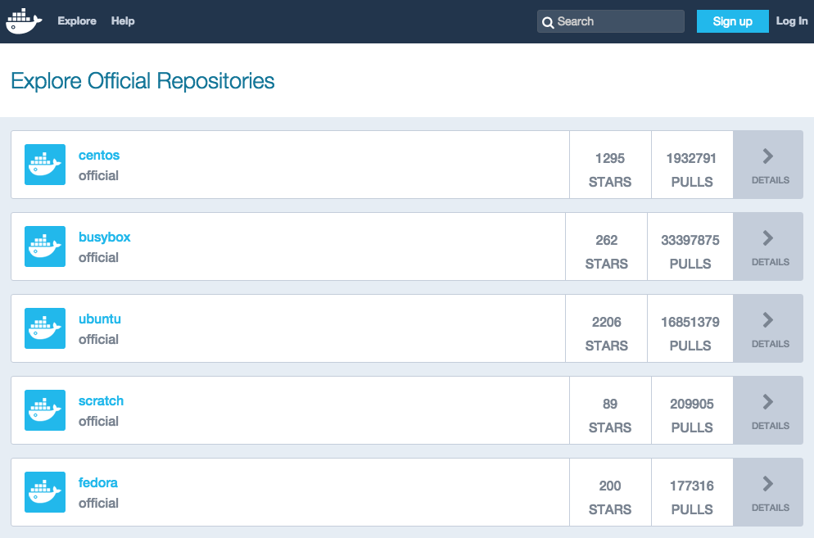
Task: Click the official label under ubuntu
Action: click(98, 339)
